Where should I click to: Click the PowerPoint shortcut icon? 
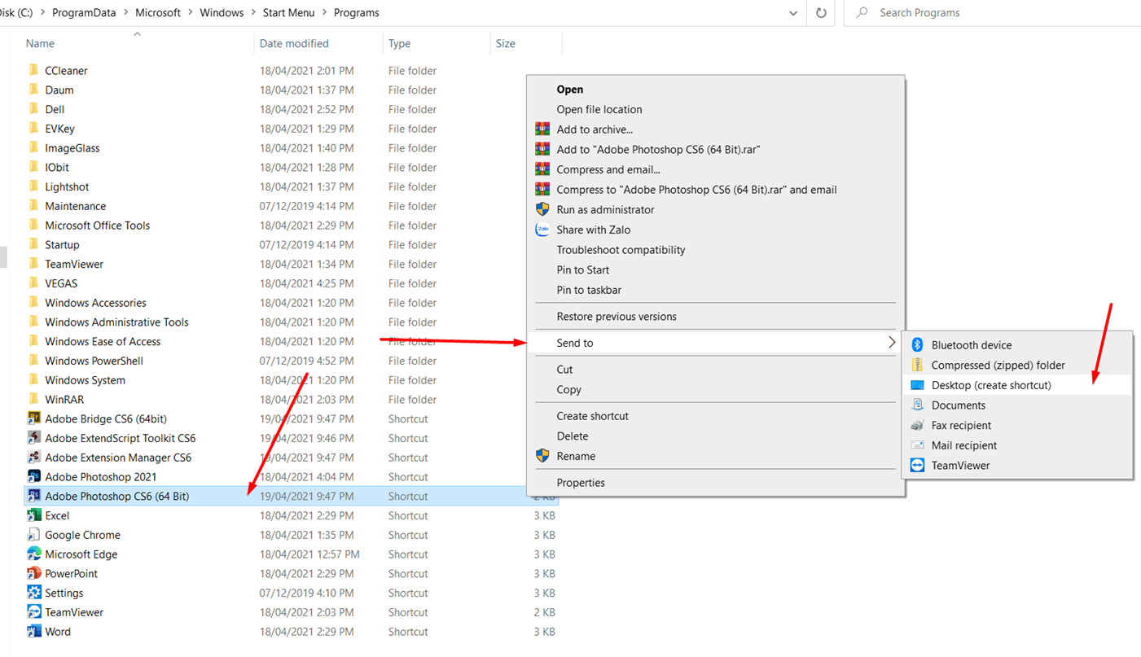tap(33, 573)
